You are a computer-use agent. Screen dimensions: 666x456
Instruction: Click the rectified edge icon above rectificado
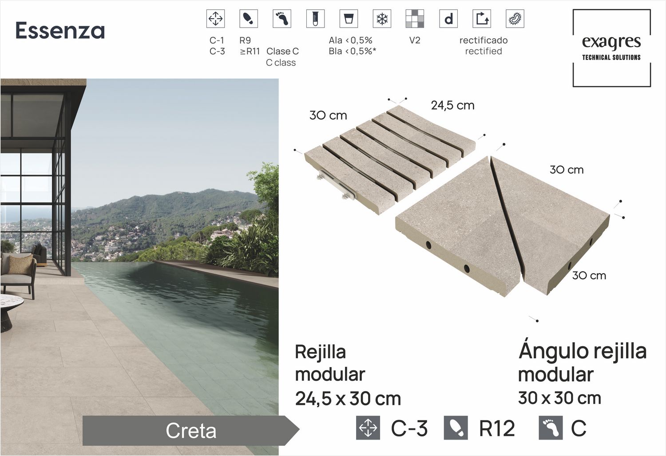[482, 19]
